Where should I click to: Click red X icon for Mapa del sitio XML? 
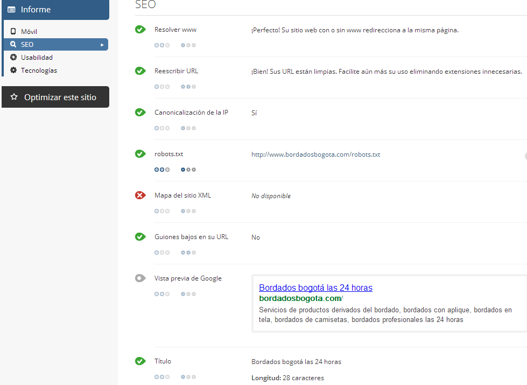point(140,195)
